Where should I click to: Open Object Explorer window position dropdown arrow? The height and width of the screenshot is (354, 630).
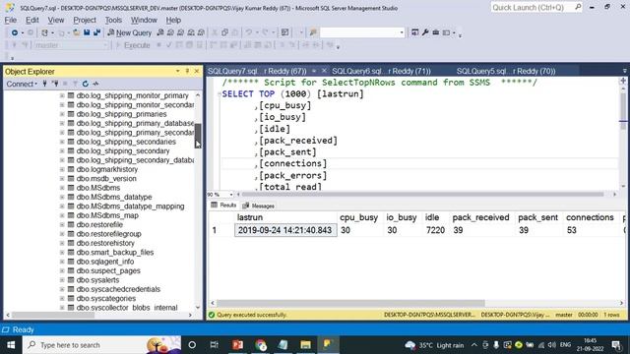click(177, 71)
